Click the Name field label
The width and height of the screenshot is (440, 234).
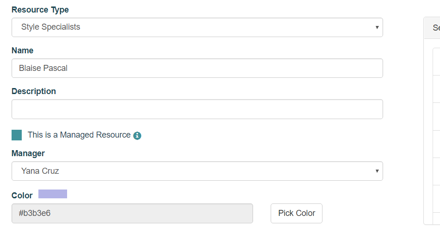(23, 51)
